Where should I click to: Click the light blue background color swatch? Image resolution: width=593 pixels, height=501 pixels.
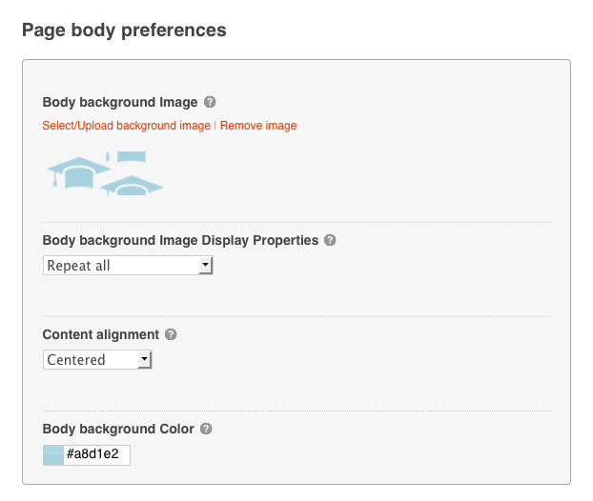point(52,455)
